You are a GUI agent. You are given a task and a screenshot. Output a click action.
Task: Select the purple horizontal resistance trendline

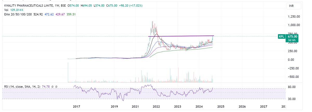[181, 36]
